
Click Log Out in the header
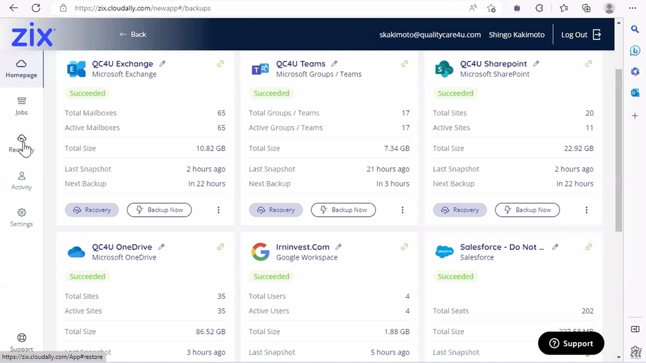tap(580, 34)
